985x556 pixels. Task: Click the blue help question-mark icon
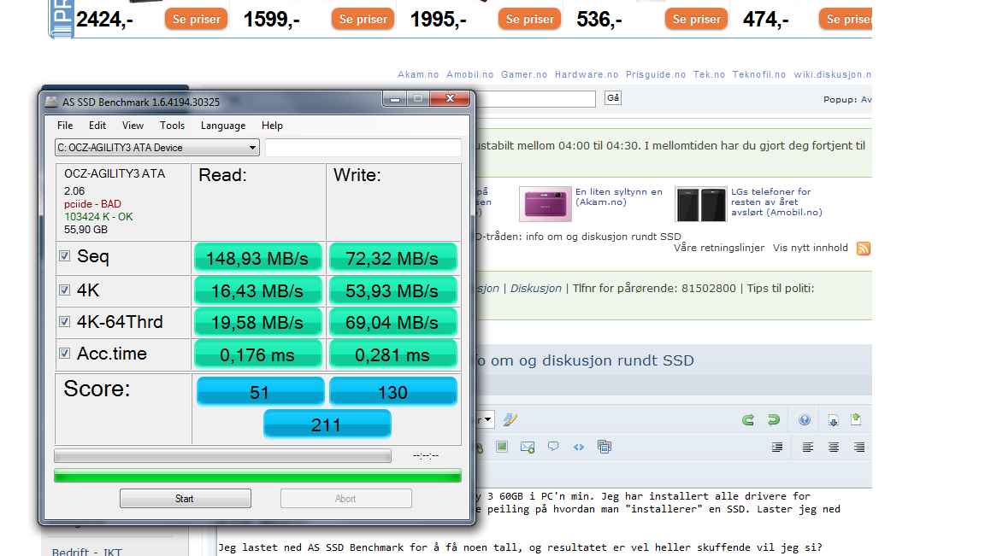805,420
